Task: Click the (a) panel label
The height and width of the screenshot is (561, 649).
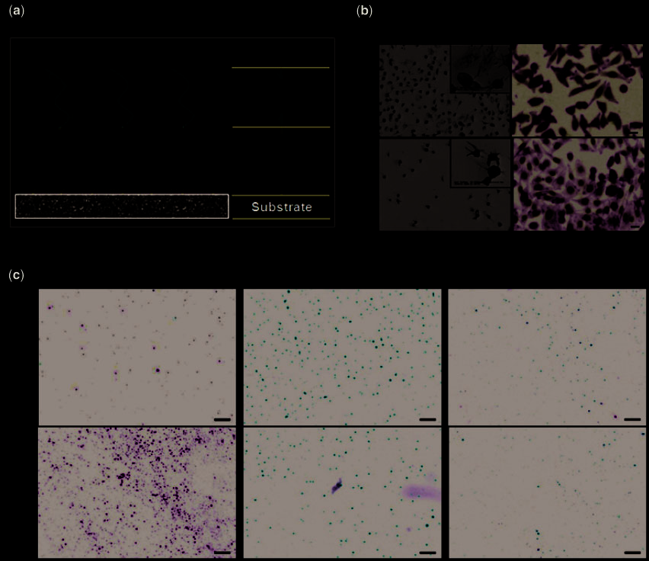Action: point(15,13)
